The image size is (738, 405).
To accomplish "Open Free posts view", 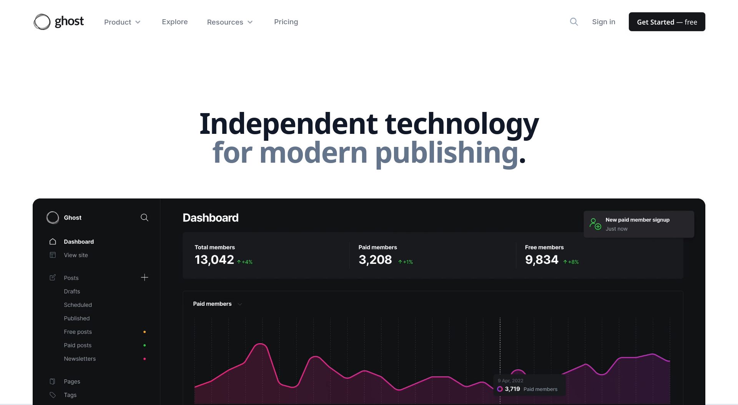I will pos(78,332).
